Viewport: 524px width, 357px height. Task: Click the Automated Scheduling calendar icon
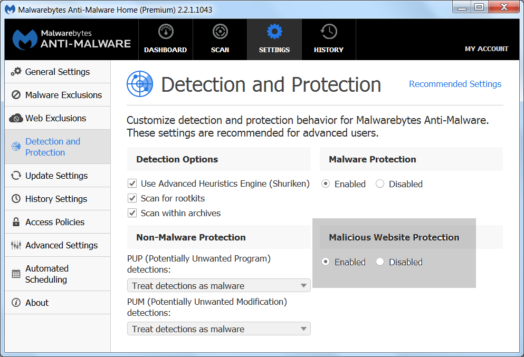pos(16,274)
